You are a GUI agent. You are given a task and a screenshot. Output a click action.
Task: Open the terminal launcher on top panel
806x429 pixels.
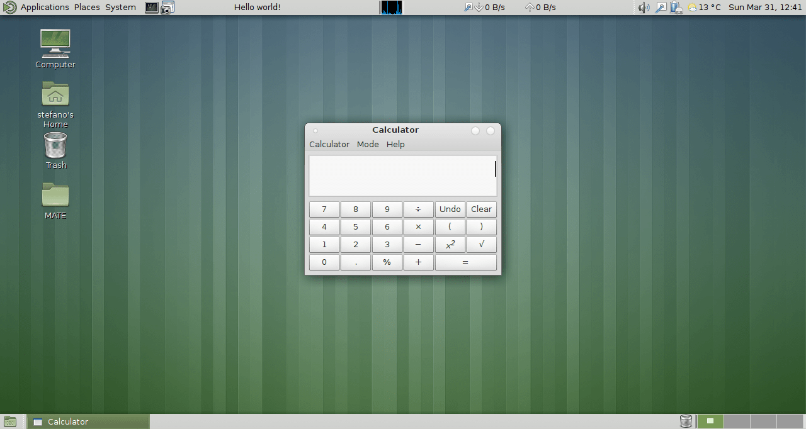pyautogui.click(x=151, y=7)
